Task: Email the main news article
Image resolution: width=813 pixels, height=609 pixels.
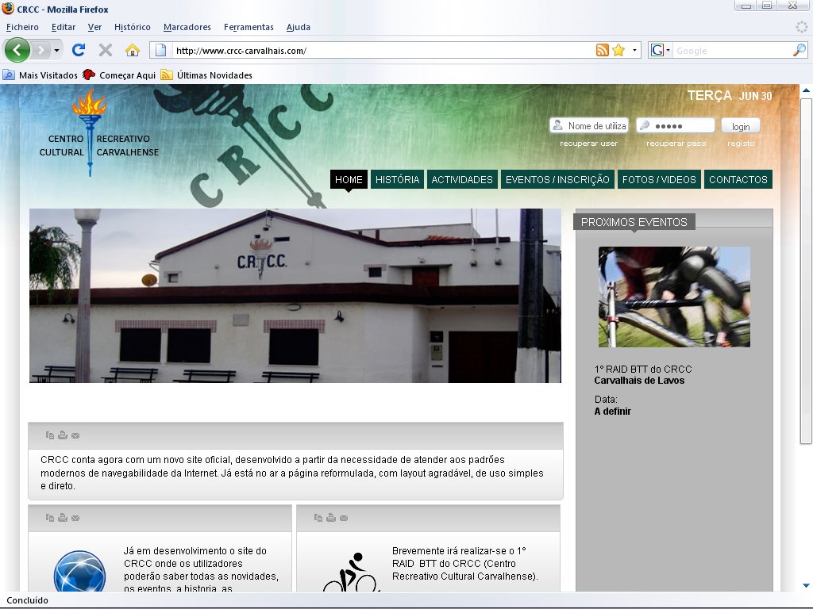Action: coord(75,435)
